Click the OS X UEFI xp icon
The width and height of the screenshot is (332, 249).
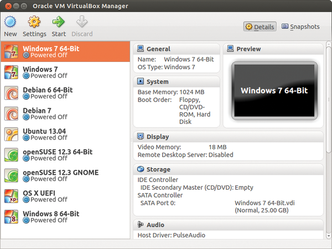tap(11, 196)
